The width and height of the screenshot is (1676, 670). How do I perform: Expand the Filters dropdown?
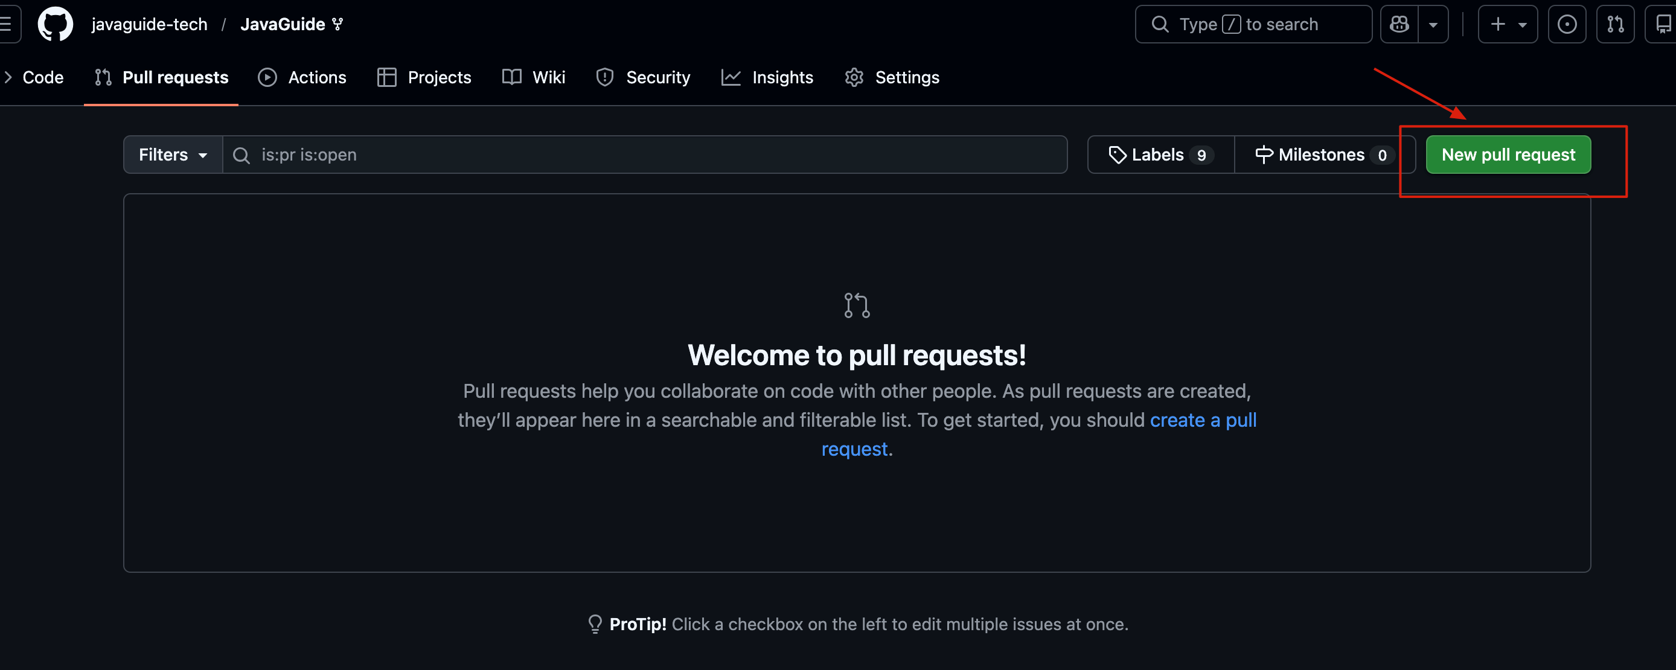tap(173, 155)
